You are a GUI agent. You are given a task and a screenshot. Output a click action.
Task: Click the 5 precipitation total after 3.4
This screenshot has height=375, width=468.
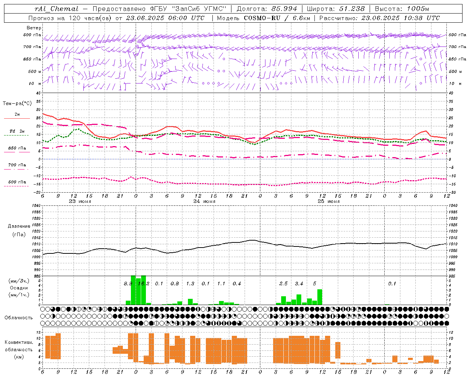(315, 283)
